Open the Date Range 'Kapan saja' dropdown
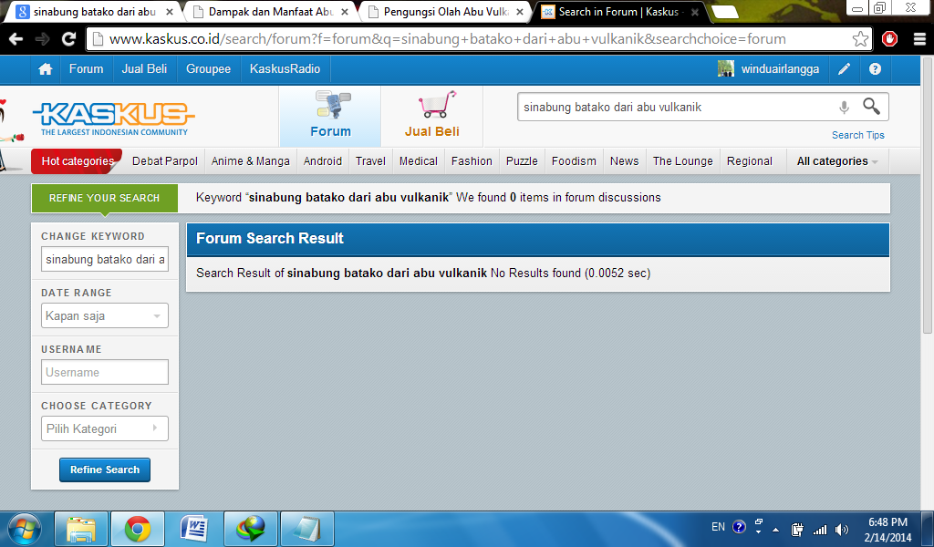Screen dimensions: 934x547 pyautogui.click(x=105, y=315)
